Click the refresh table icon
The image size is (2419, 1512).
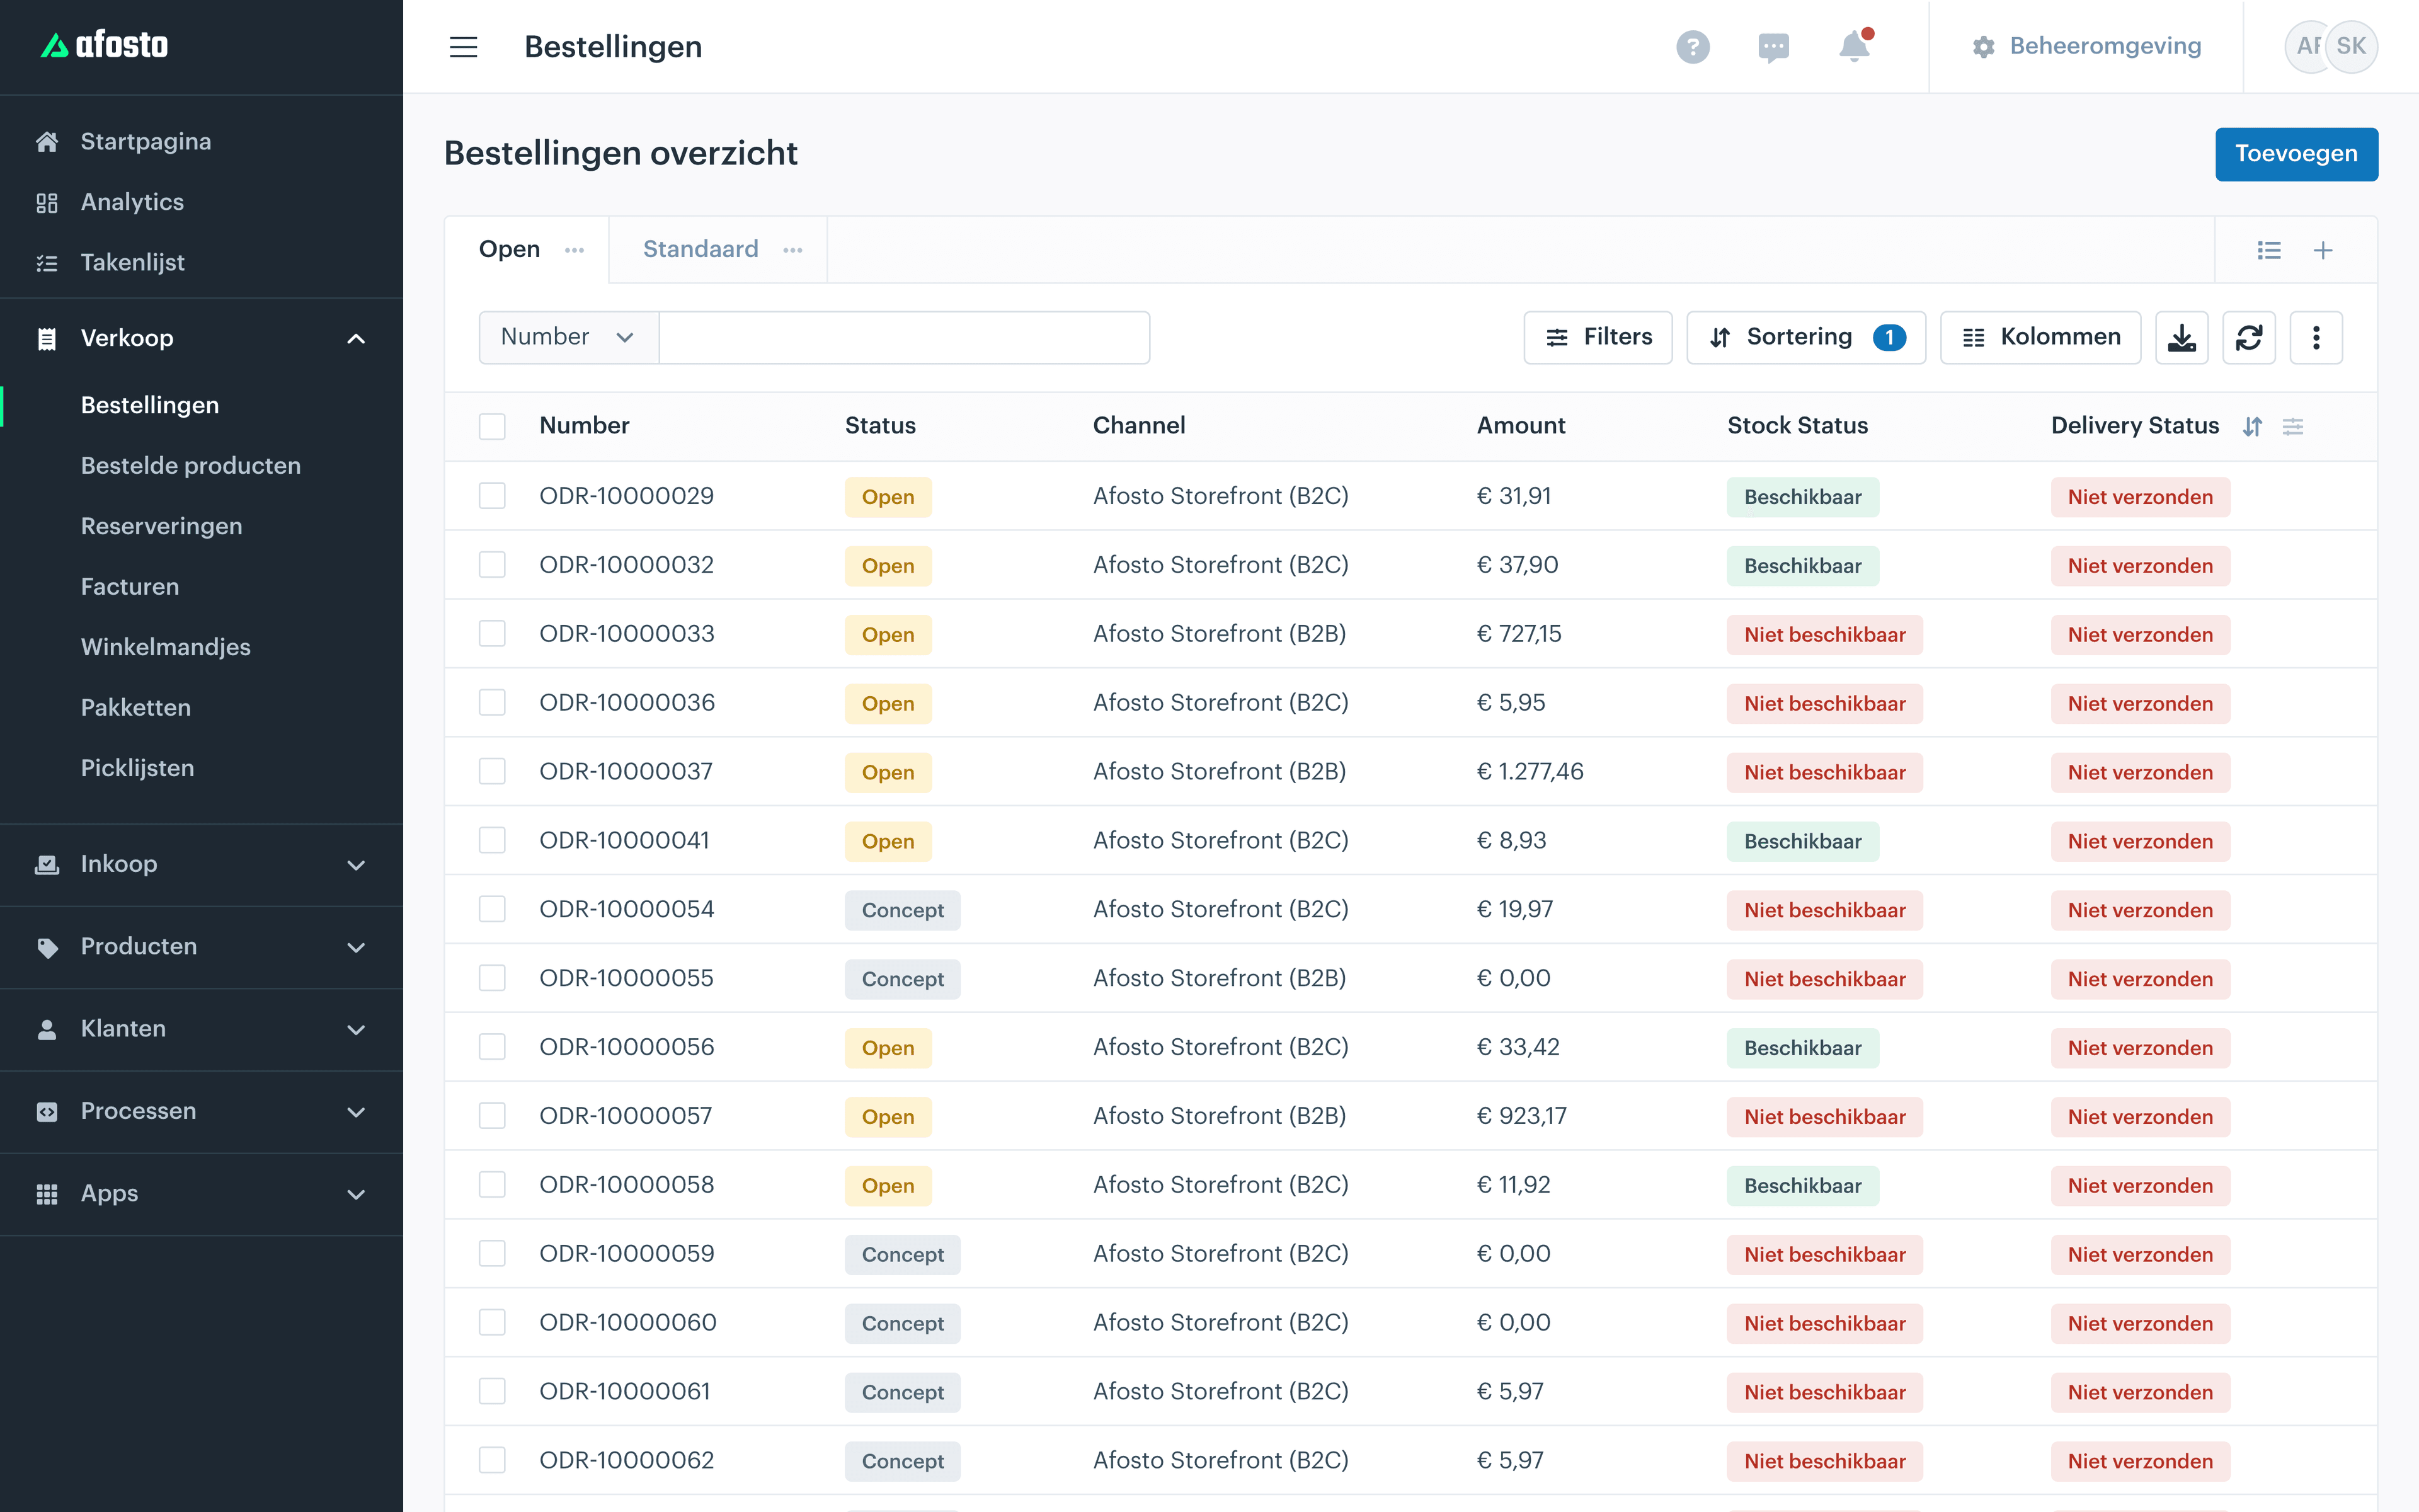pos(2249,338)
